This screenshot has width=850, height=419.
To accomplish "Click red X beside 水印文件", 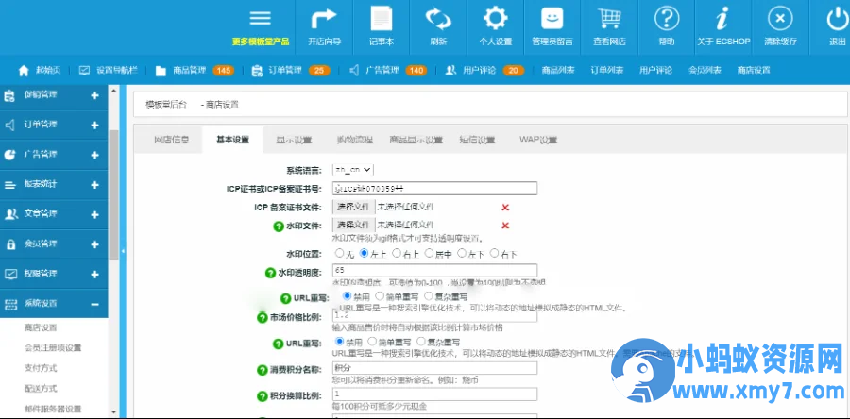I will click(x=505, y=226).
